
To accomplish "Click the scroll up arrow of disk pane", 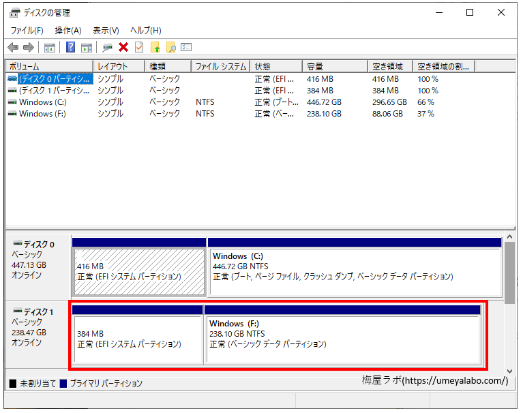I will point(509,236).
